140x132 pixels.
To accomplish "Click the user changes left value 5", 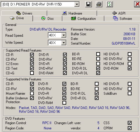I will click(98, 123).
